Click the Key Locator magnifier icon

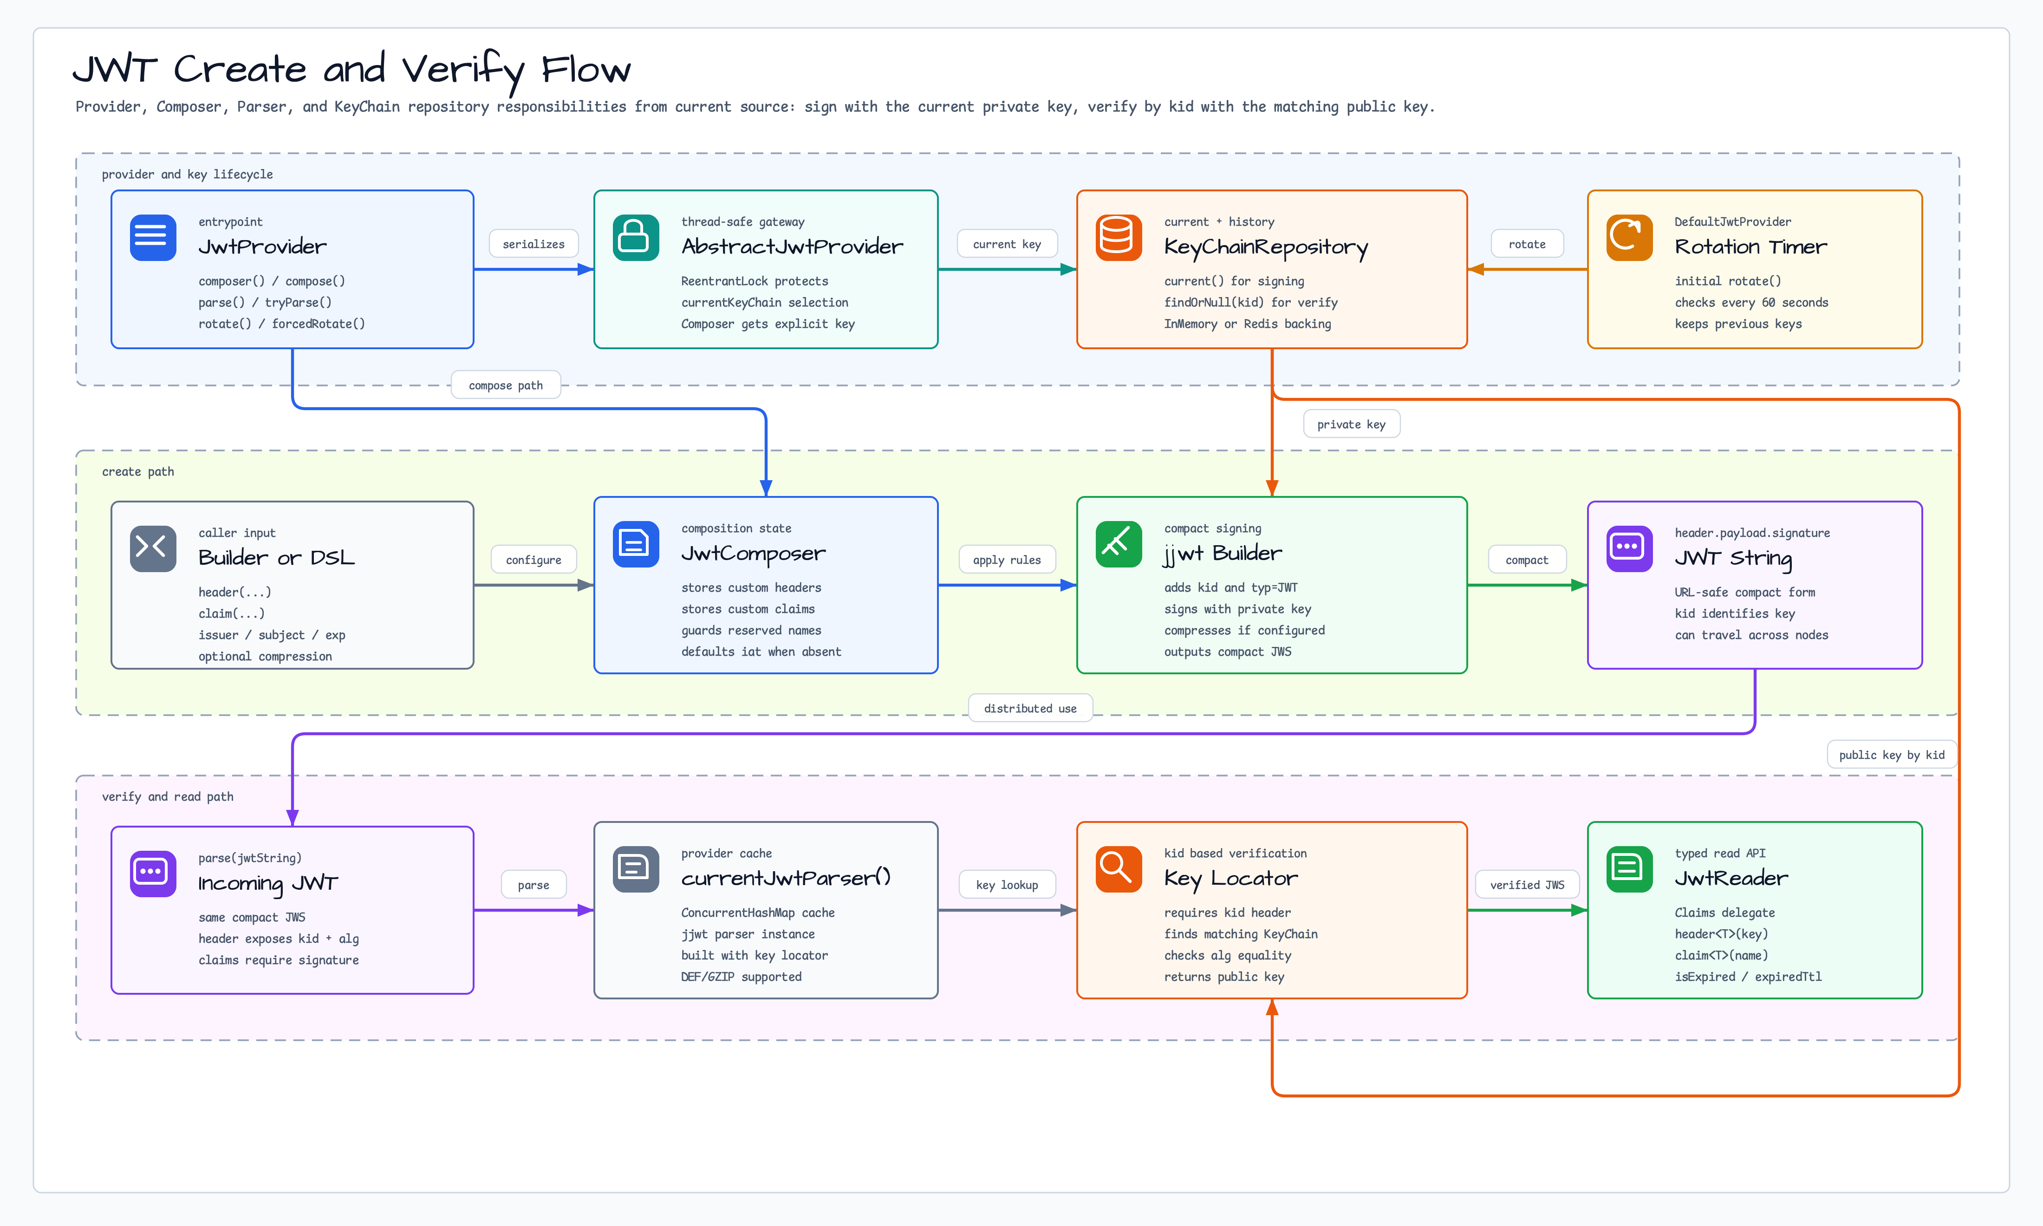(1118, 868)
